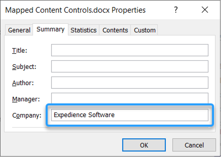Select the Summary tab
Screen dimensions: 221x157
click(x=50, y=29)
